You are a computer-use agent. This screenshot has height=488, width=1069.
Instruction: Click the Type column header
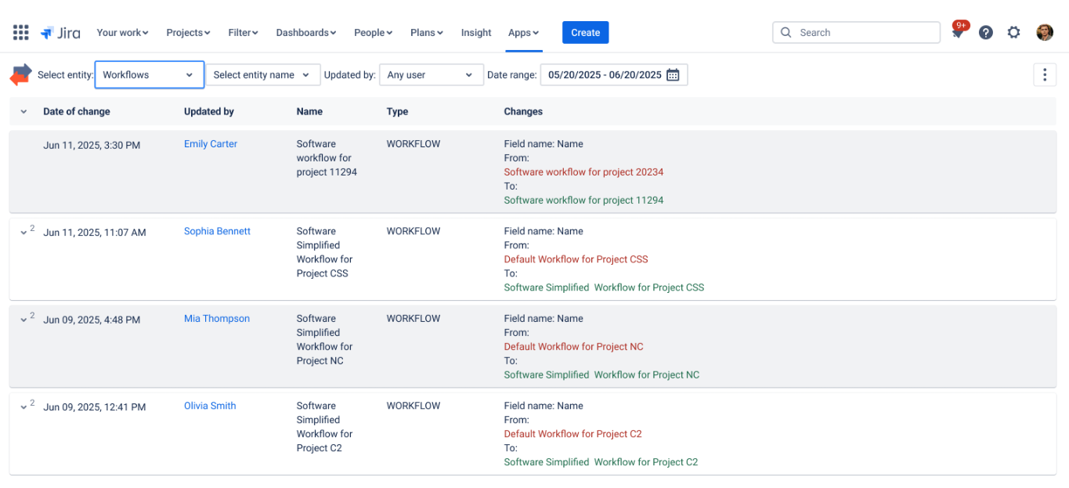(397, 111)
